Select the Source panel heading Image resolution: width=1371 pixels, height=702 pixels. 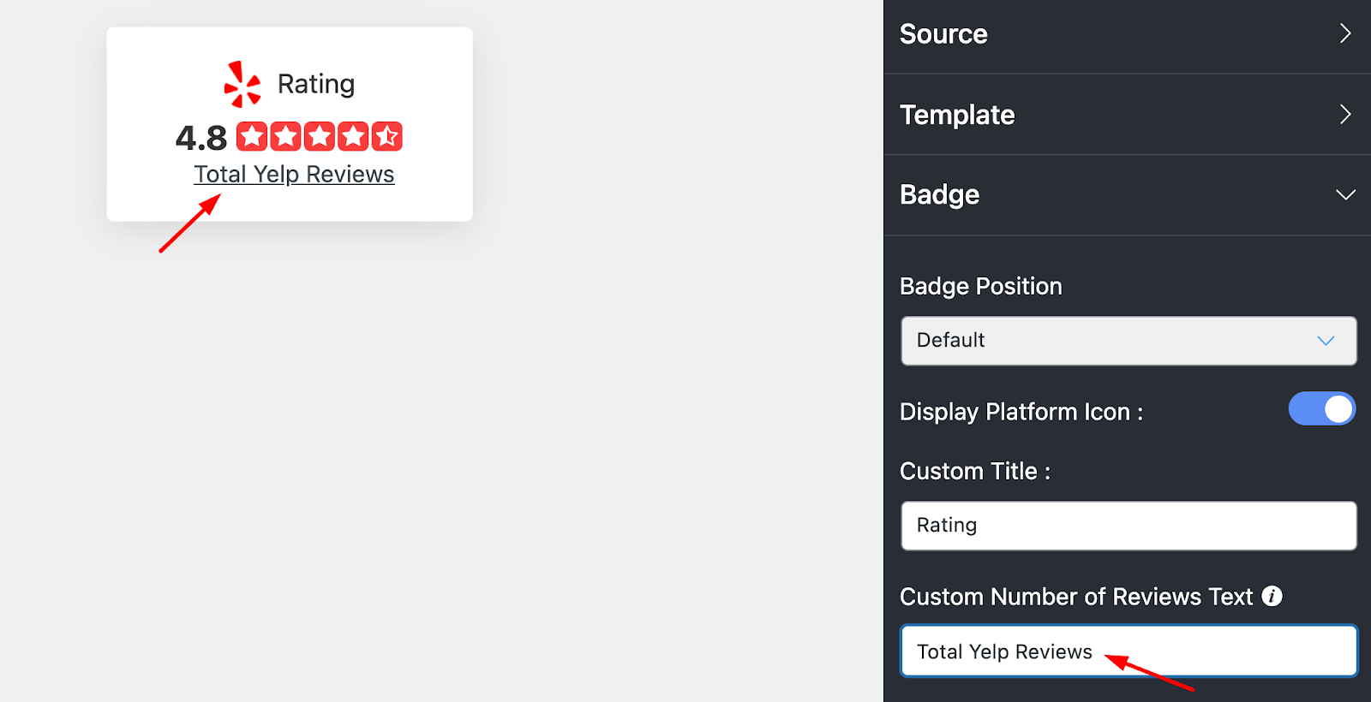(x=943, y=34)
